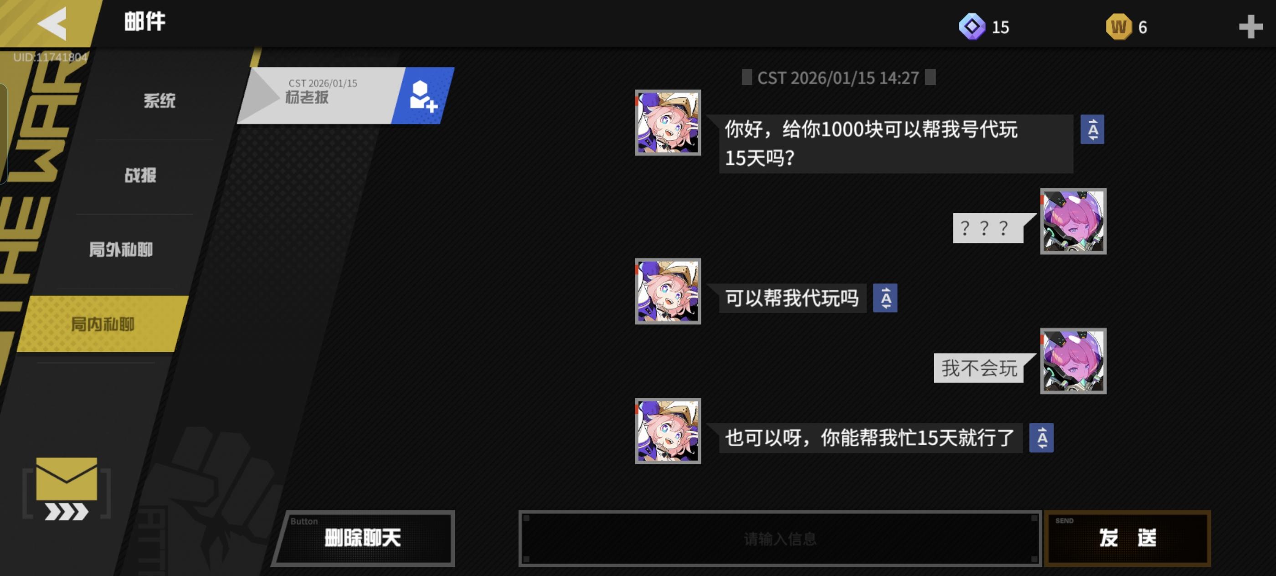Translate the 可以帮我代玩吗 message

point(885,298)
